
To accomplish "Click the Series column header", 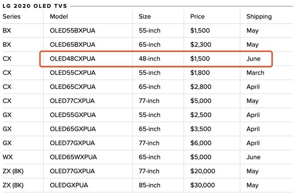I will 11,16.
